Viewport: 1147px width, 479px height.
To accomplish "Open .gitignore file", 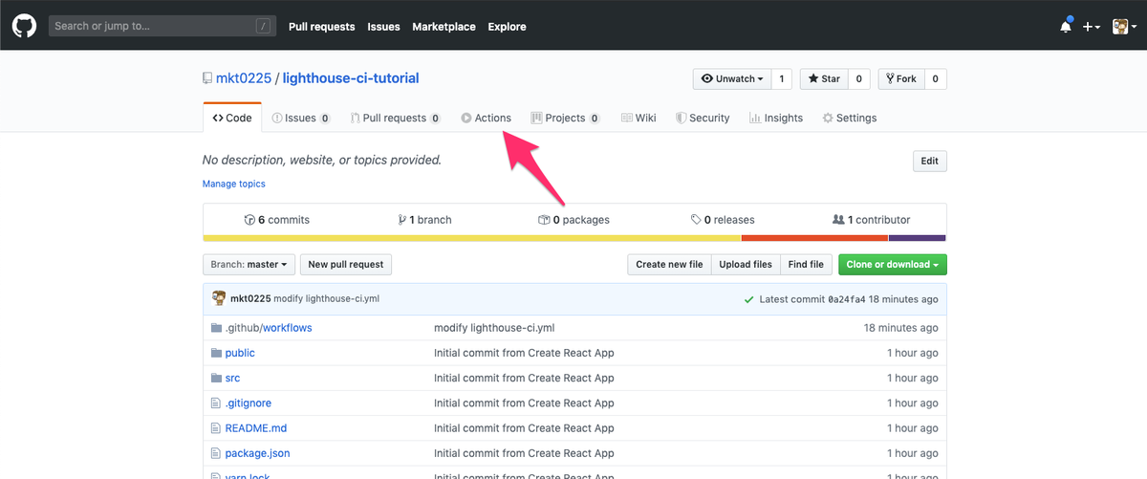I will point(249,403).
